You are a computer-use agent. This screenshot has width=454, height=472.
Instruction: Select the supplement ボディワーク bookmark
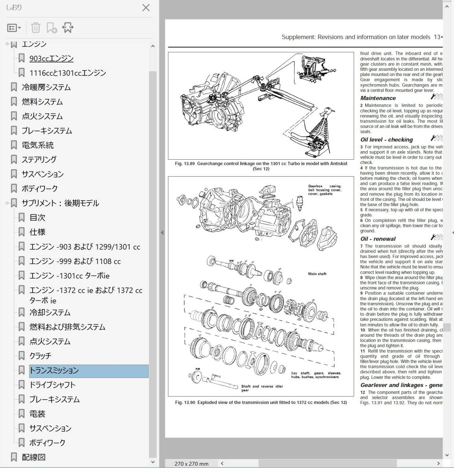click(48, 443)
